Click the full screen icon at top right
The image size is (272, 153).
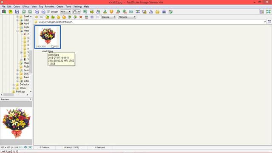268,11
